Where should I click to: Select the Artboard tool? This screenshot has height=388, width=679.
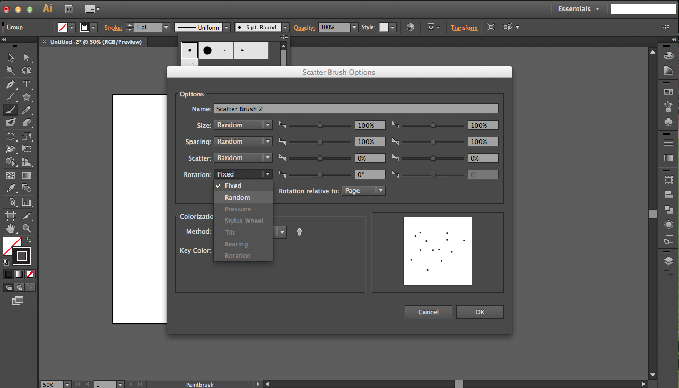(x=11, y=216)
